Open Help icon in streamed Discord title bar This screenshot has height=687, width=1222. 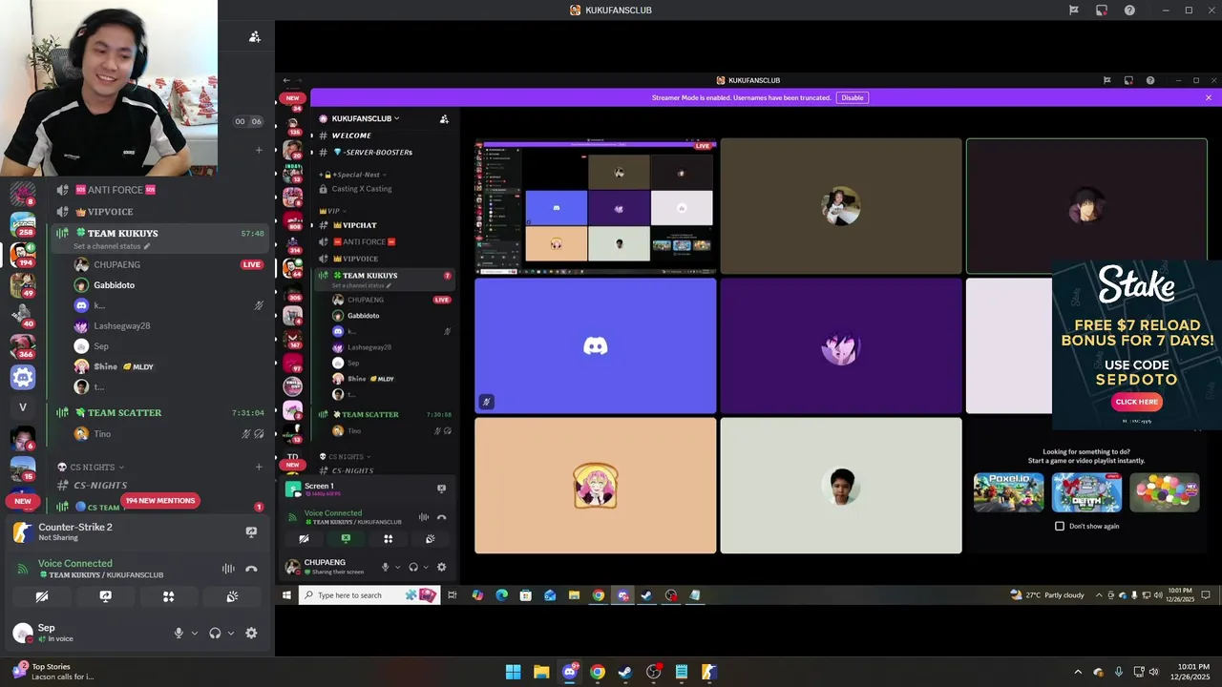click(1150, 80)
